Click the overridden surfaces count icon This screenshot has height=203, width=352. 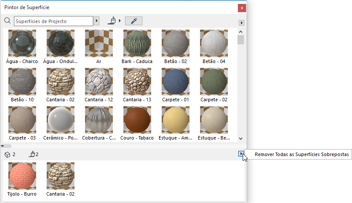pos(31,154)
